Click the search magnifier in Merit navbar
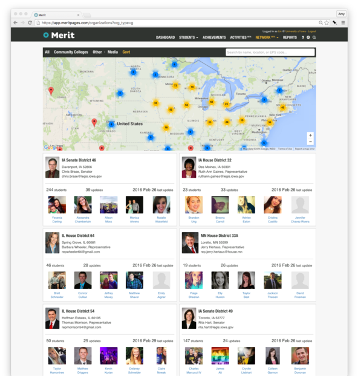Screen dimensions: 358x376 [x=314, y=37]
